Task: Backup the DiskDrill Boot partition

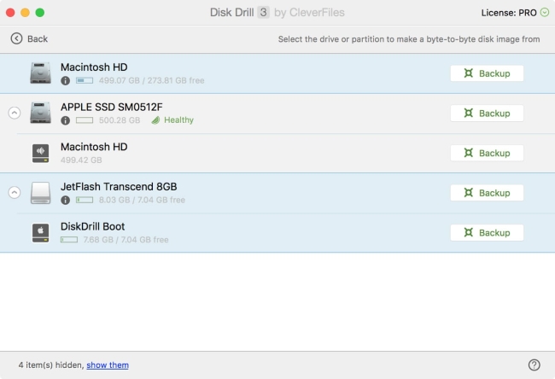Action: coord(487,232)
